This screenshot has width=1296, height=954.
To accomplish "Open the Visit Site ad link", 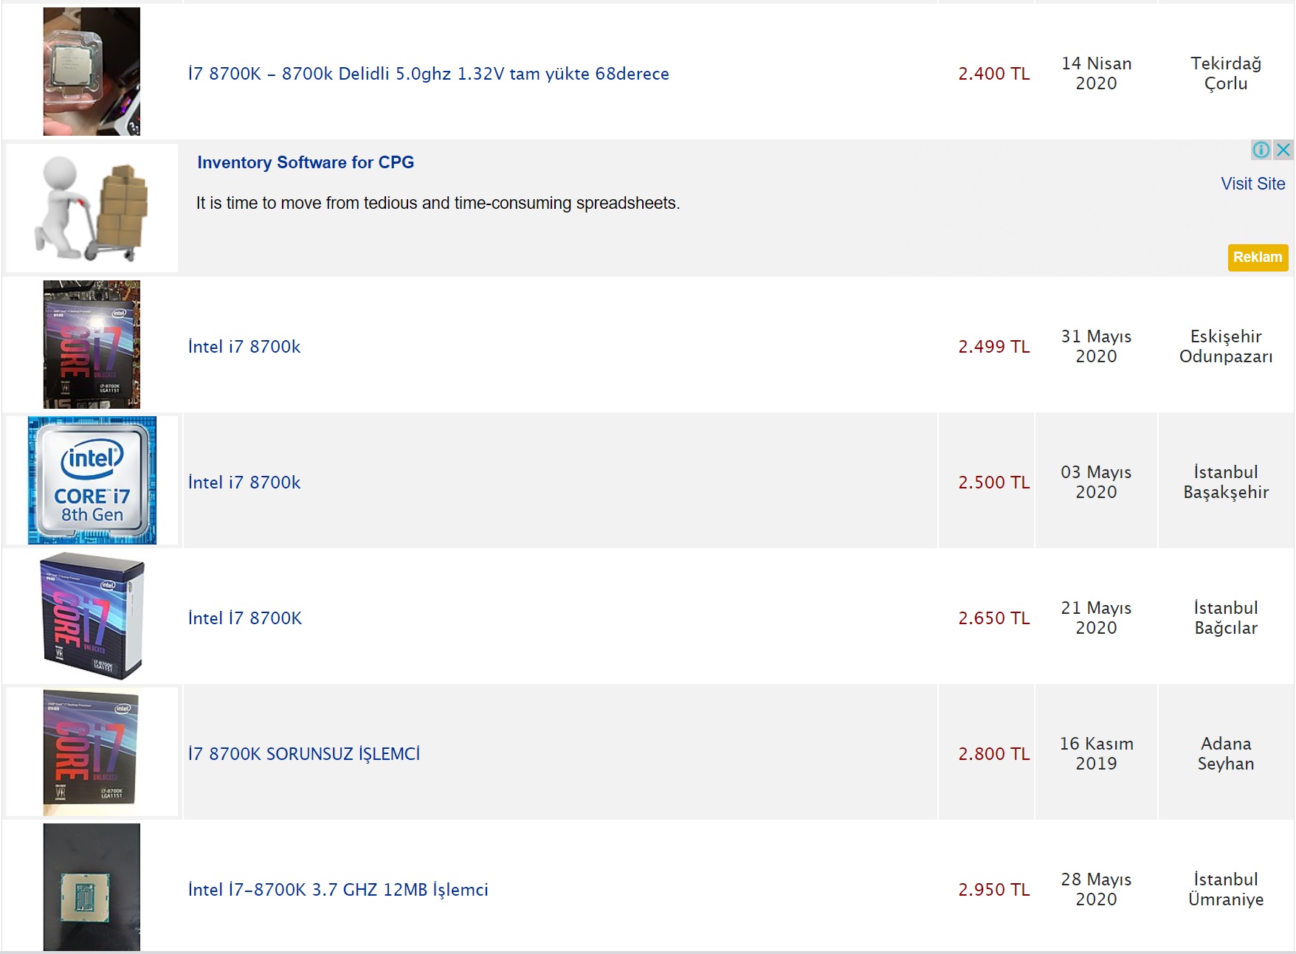I will (1252, 184).
